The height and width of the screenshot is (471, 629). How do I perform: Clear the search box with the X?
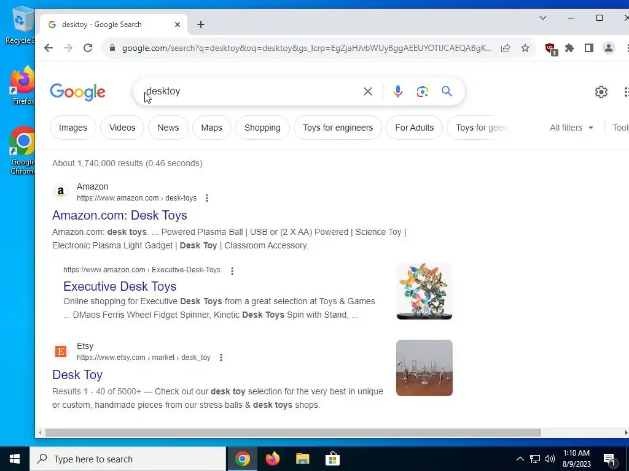pyautogui.click(x=367, y=91)
